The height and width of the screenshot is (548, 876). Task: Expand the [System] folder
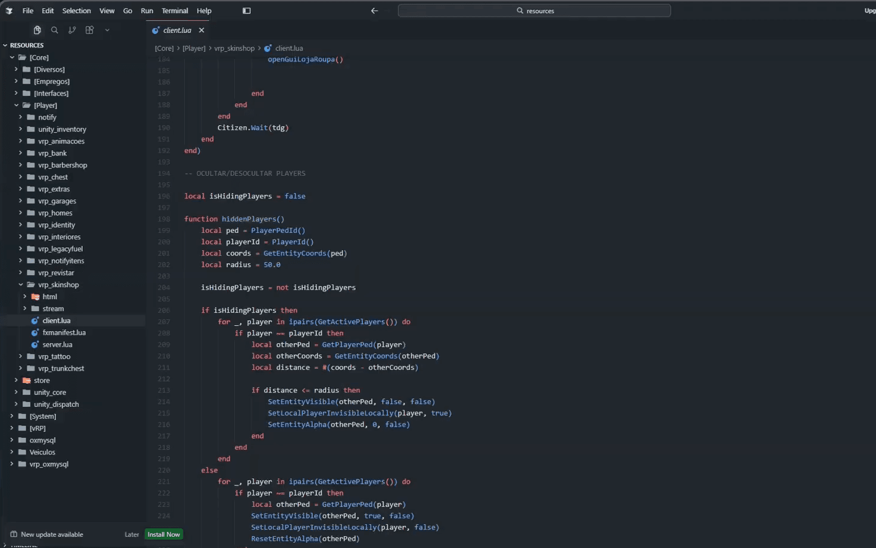click(73, 416)
